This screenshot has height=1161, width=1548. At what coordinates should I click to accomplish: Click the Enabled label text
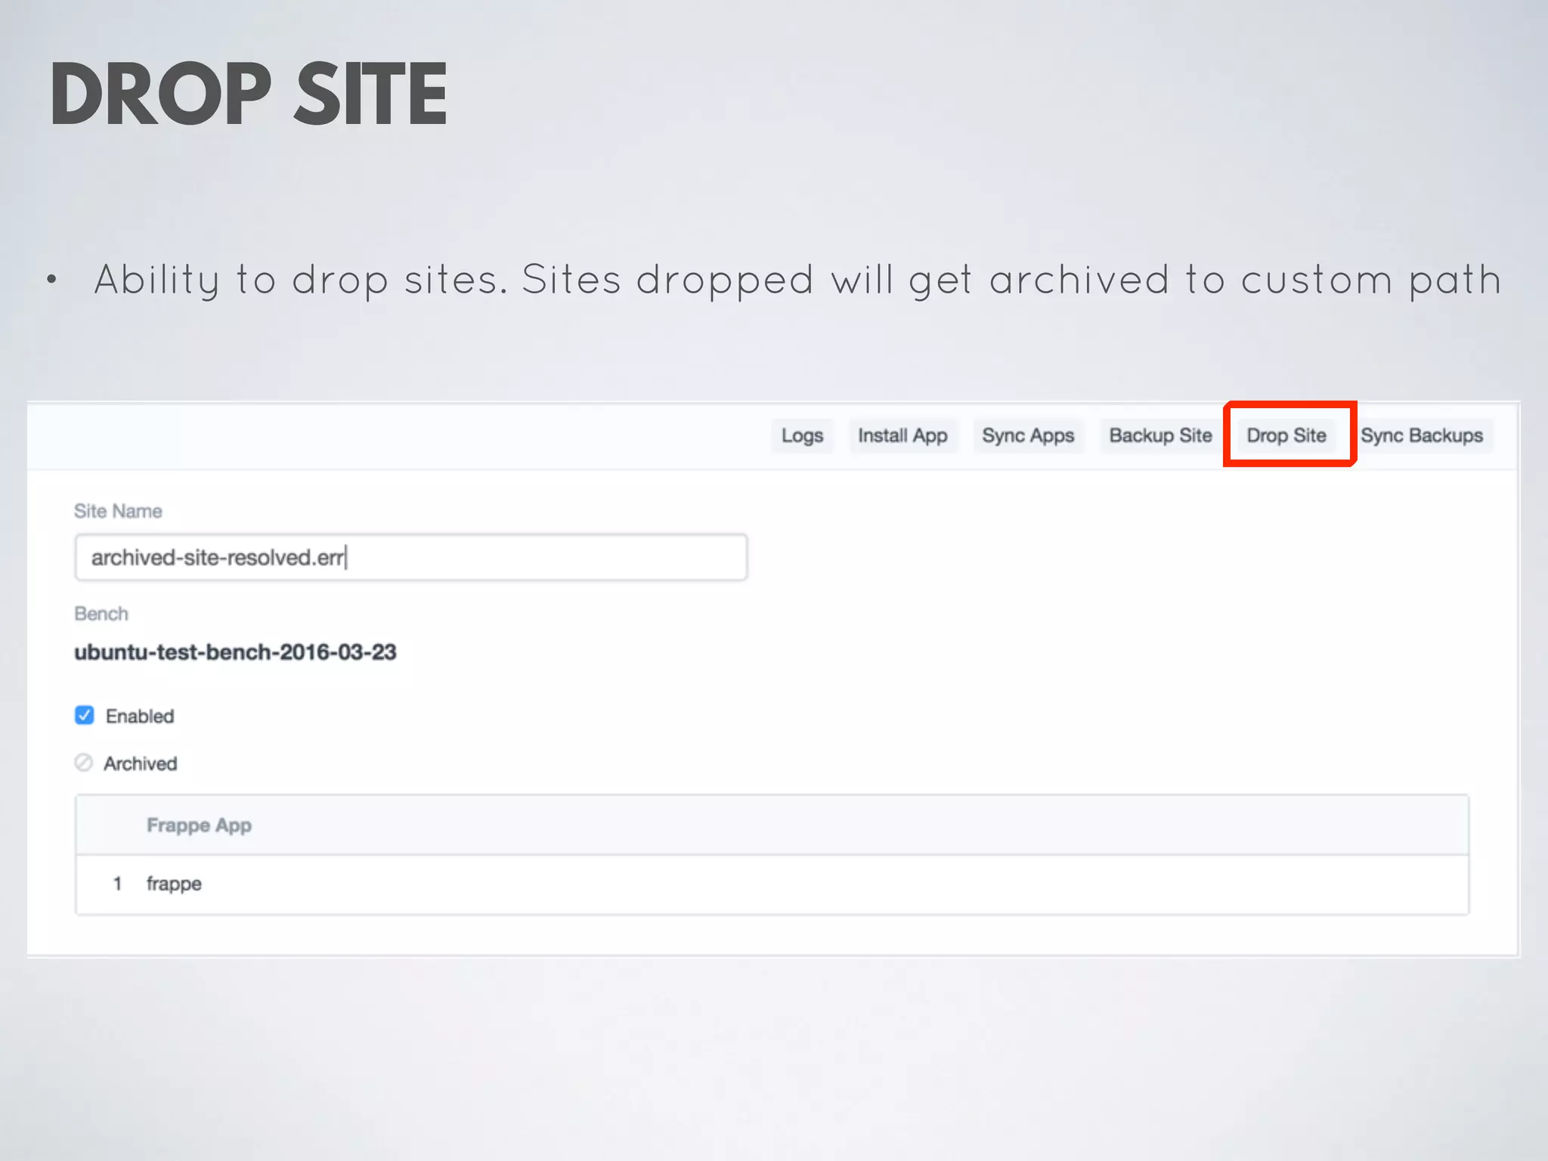pyautogui.click(x=140, y=716)
